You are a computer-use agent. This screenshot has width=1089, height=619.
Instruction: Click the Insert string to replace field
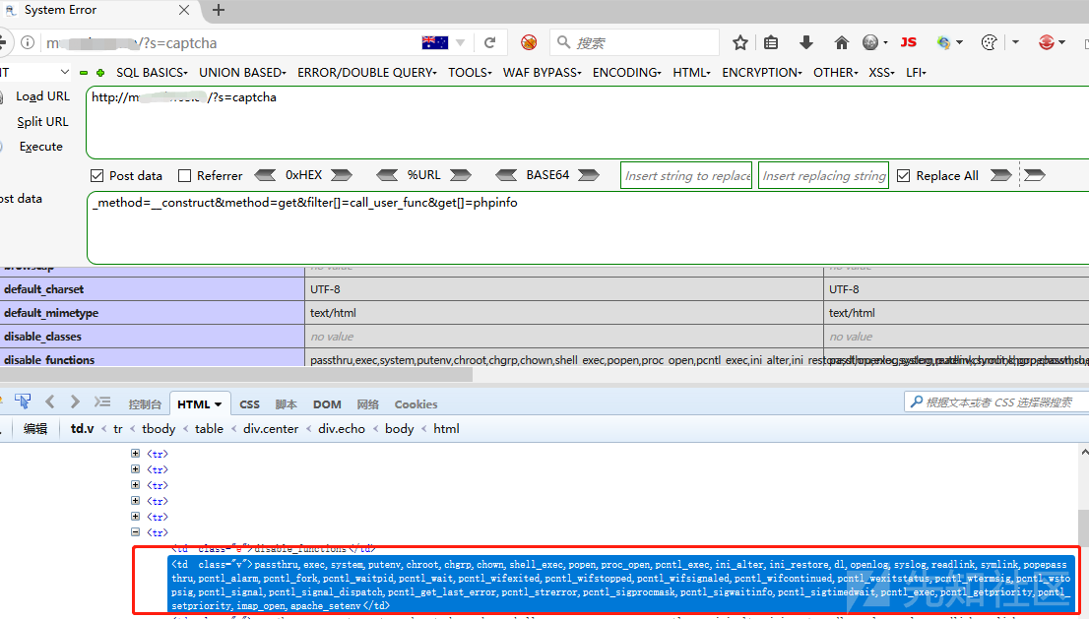686,175
